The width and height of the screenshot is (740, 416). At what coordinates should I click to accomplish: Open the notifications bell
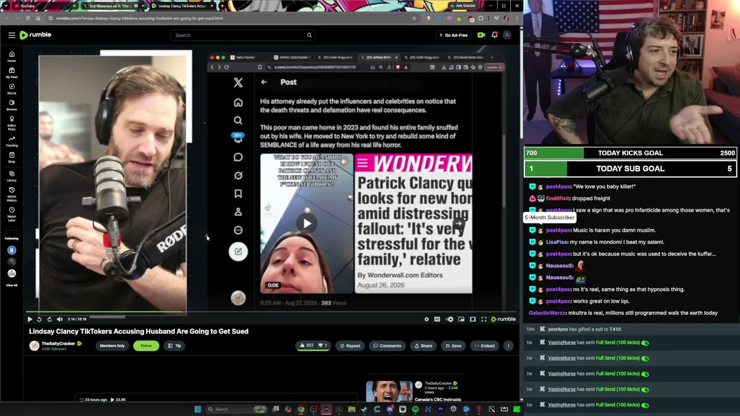tap(494, 35)
